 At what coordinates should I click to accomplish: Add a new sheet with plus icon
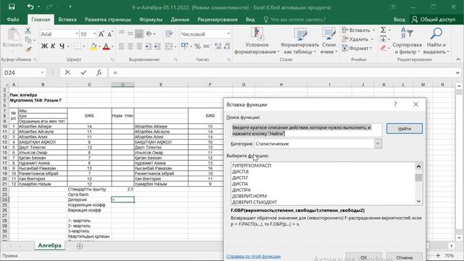coord(80,246)
